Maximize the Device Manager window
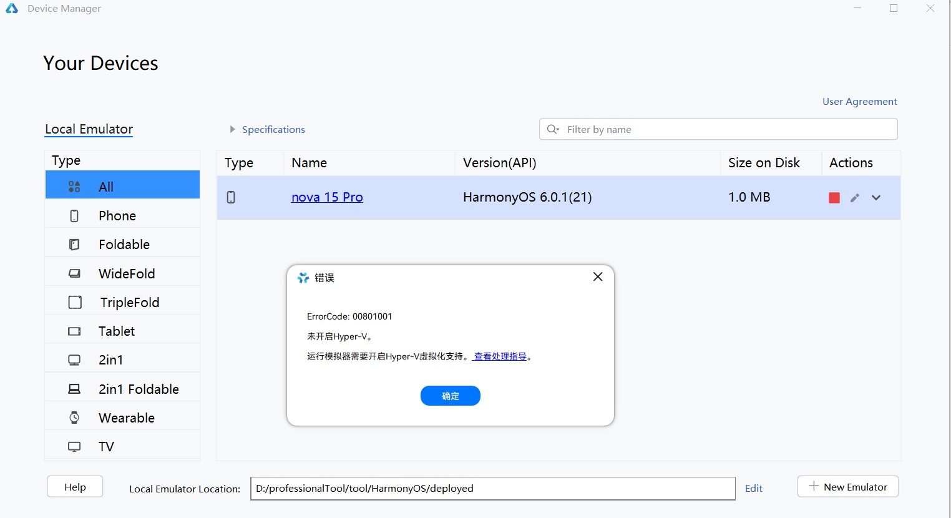951x518 pixels. click(894, 8)
